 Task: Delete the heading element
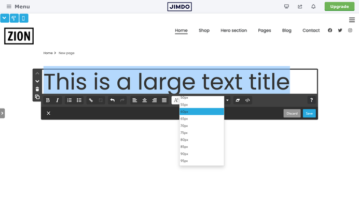37,89
